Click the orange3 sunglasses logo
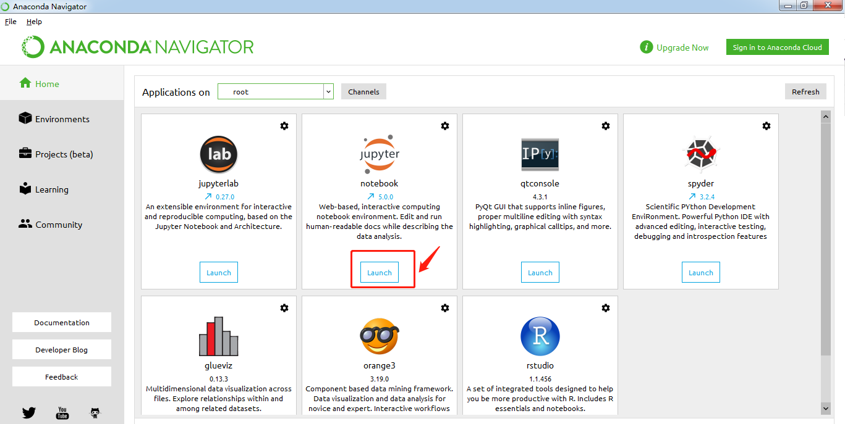Screen dimensions: 845x424 pyautogui.click(x=380, y=336)
